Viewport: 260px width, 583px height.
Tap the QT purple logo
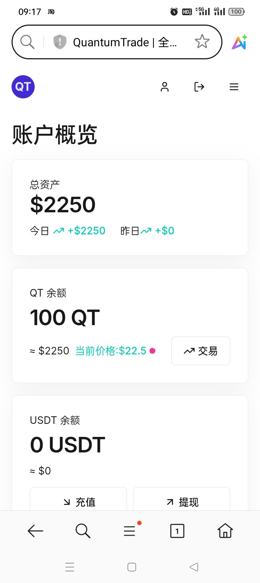click(x=23, y=87)
